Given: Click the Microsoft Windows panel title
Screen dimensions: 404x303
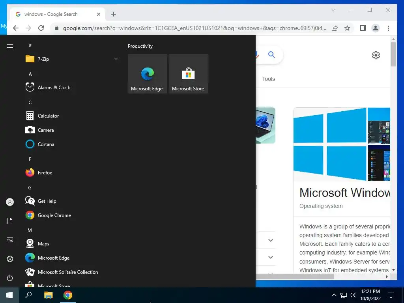Looking at the screenshot, I should [345, 193].
